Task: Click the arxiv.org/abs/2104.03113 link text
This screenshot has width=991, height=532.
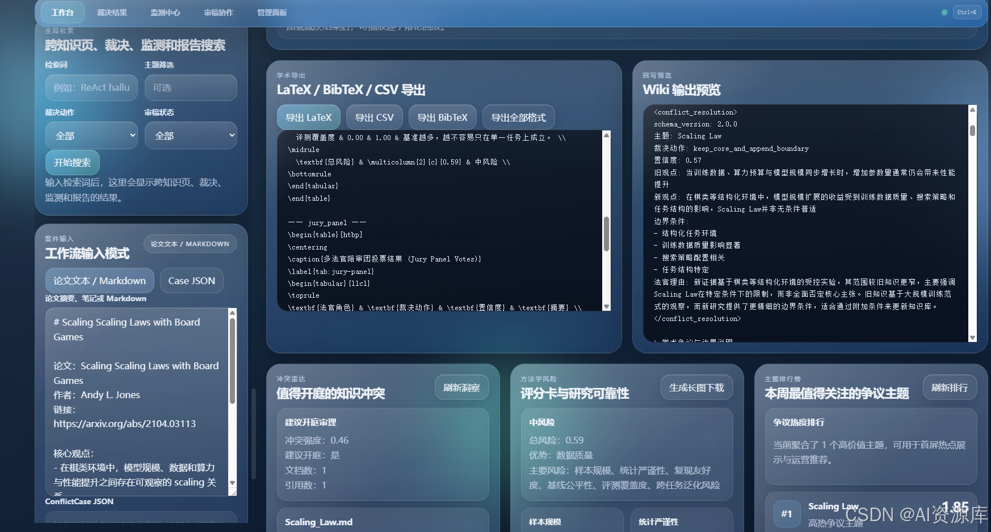Action: [x=124, y=424]
